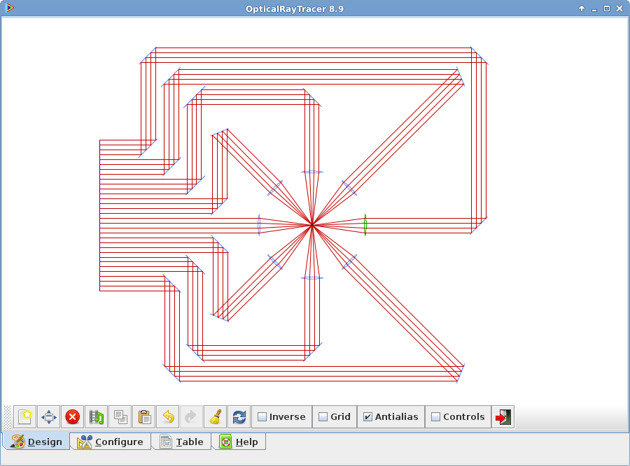
Task: Open the snapshot/film export tool
Action: click(x=95, y=416)
